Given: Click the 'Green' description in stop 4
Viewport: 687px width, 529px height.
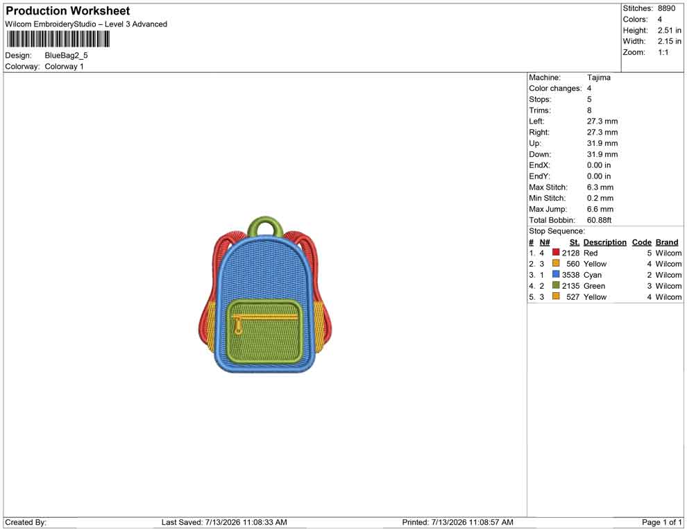Looking at the screenshot, I should point(594,286).
